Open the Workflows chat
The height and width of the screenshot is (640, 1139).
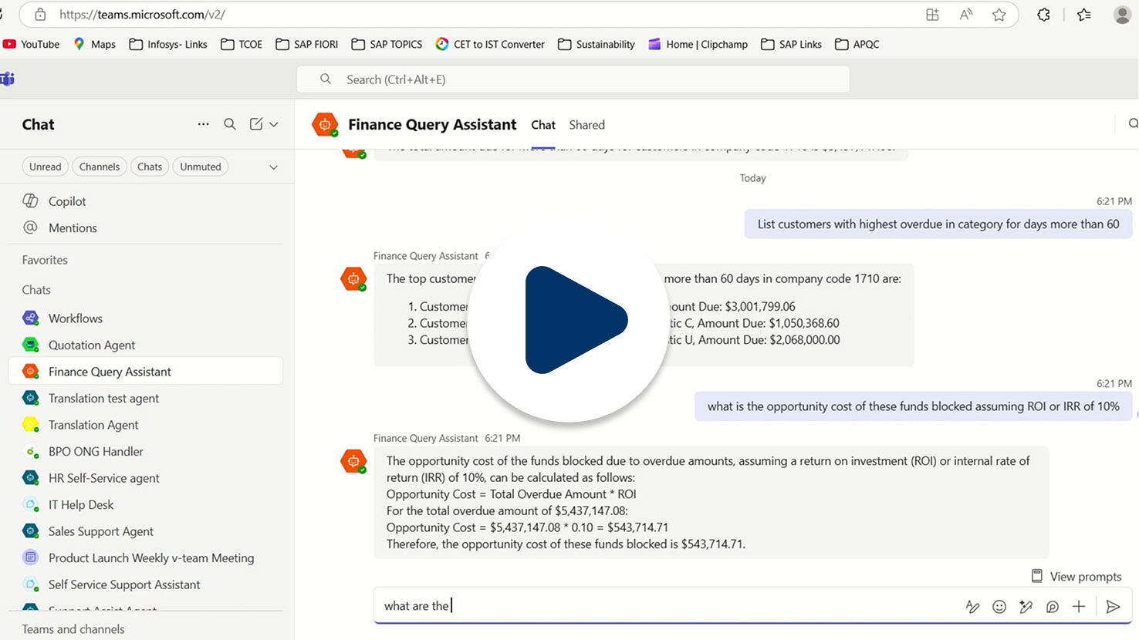point(75,318)
